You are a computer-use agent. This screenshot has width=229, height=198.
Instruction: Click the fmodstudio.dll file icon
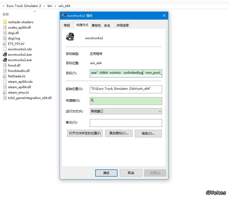coord(5,71)
